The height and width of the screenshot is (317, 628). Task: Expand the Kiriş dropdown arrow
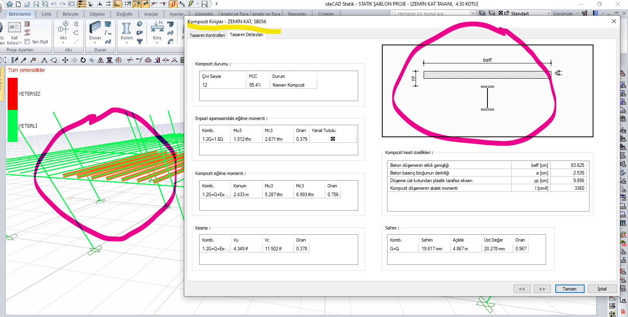click(157, 43)
